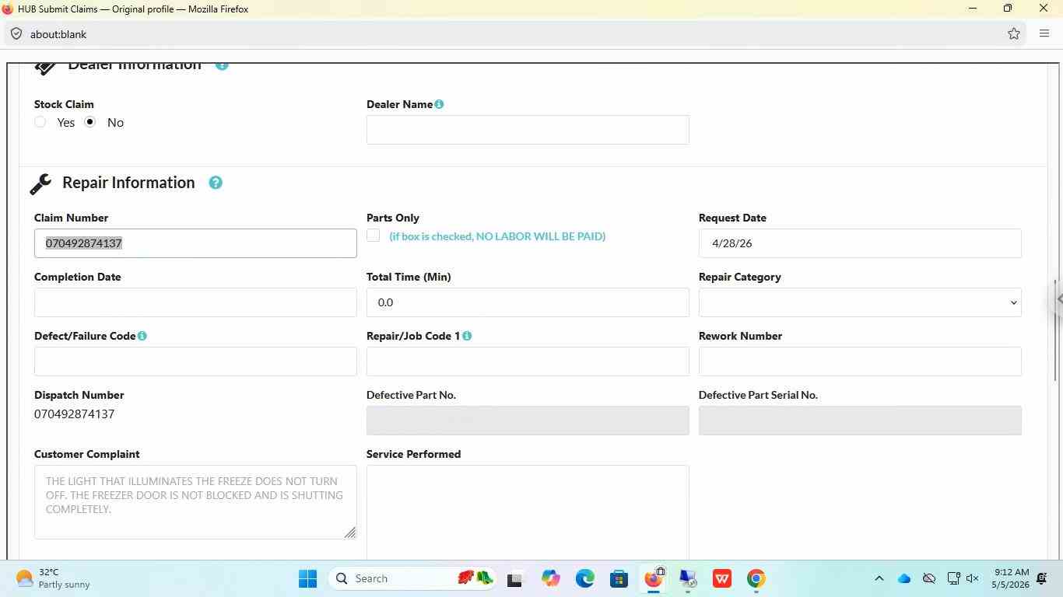Open the Firefox hamburger application menu
Screen dimensions: 1063x597
point(1044,33)
